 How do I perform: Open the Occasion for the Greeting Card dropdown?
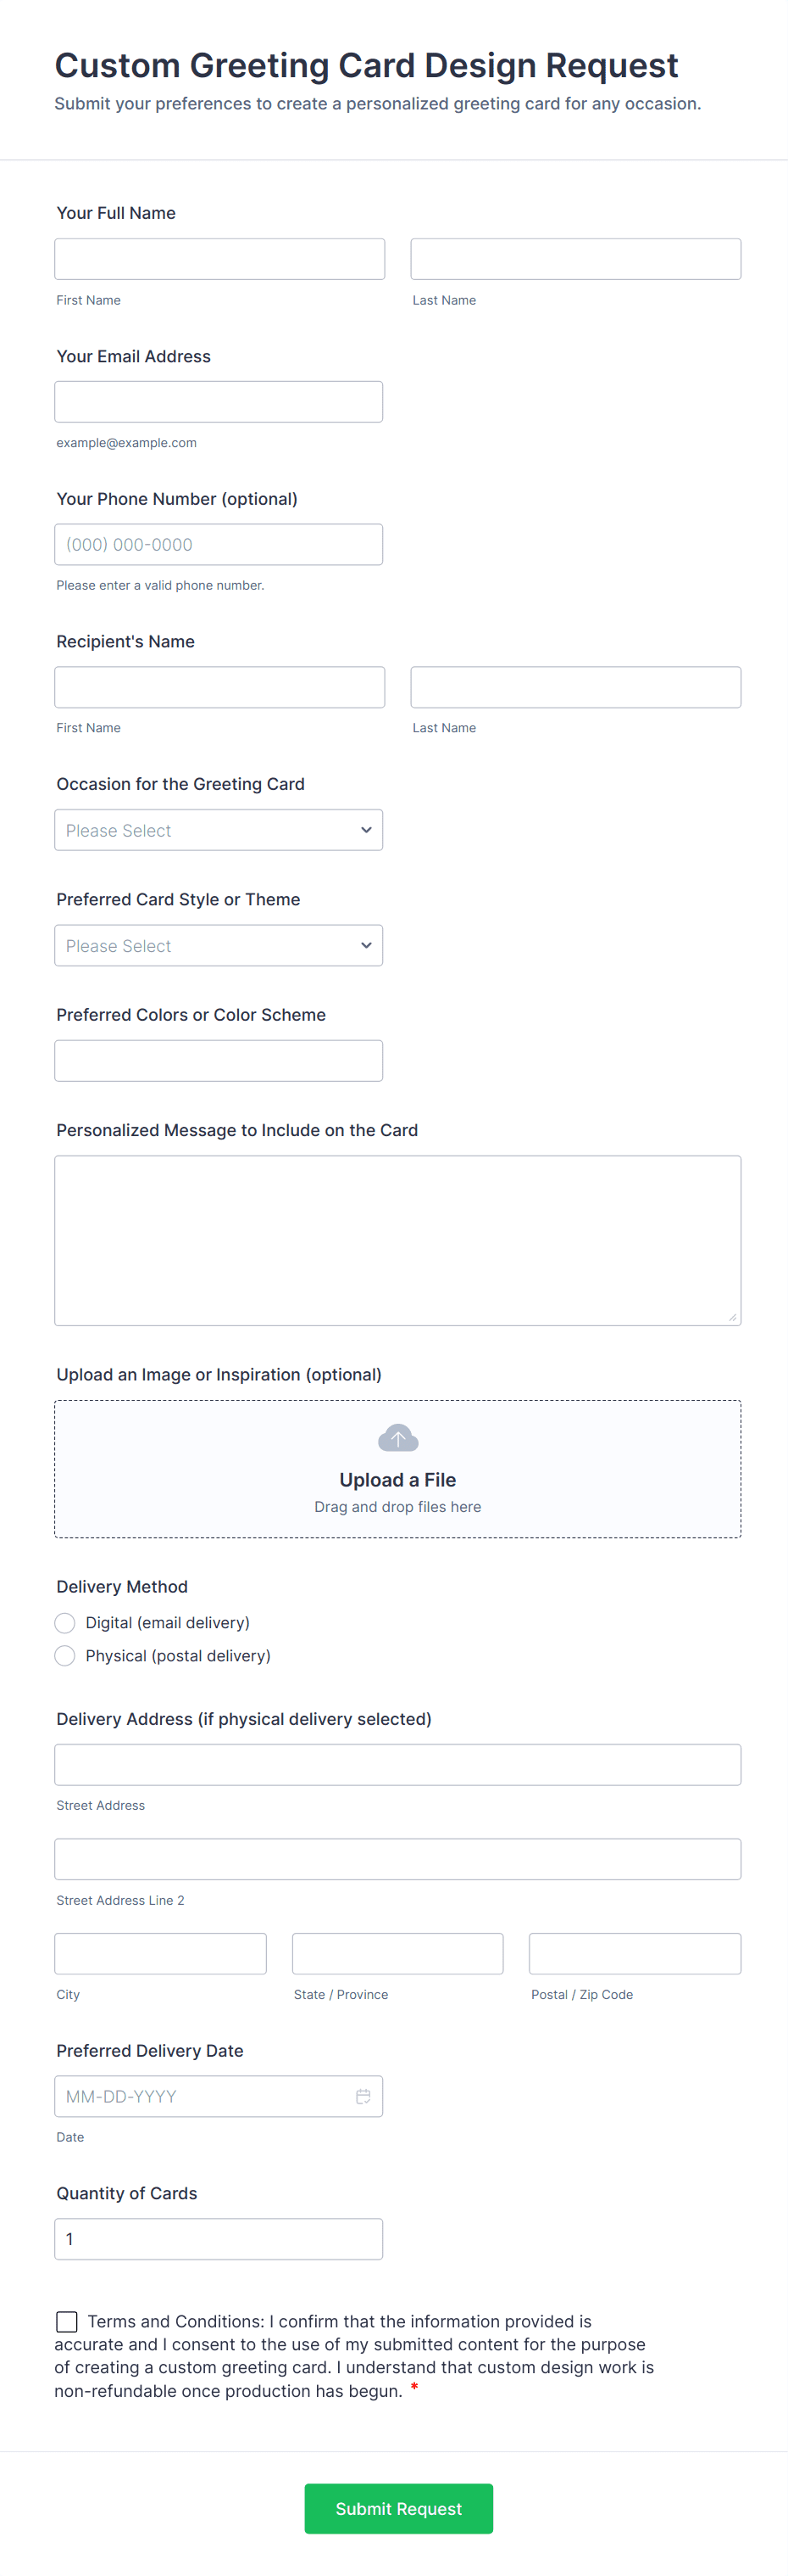click(x=218, y=830)
